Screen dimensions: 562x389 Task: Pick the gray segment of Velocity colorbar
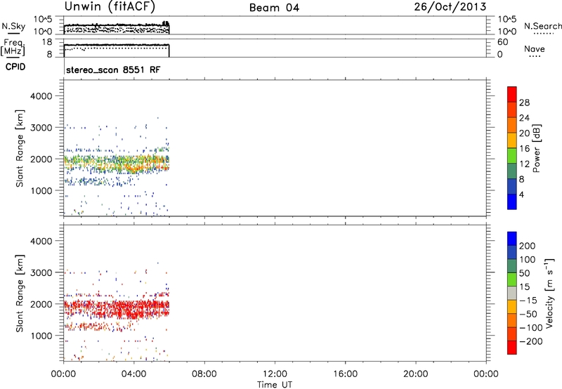(x=512, y=293)
